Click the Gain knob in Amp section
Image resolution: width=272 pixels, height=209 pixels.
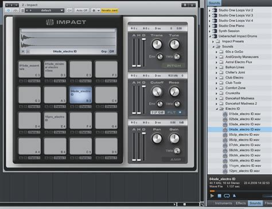click(x=174, y=139)
